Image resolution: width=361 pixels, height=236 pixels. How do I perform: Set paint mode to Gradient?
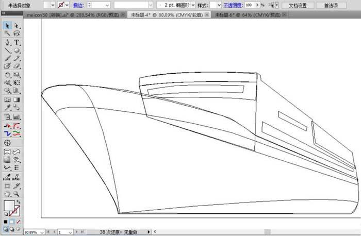pos(12,222)
